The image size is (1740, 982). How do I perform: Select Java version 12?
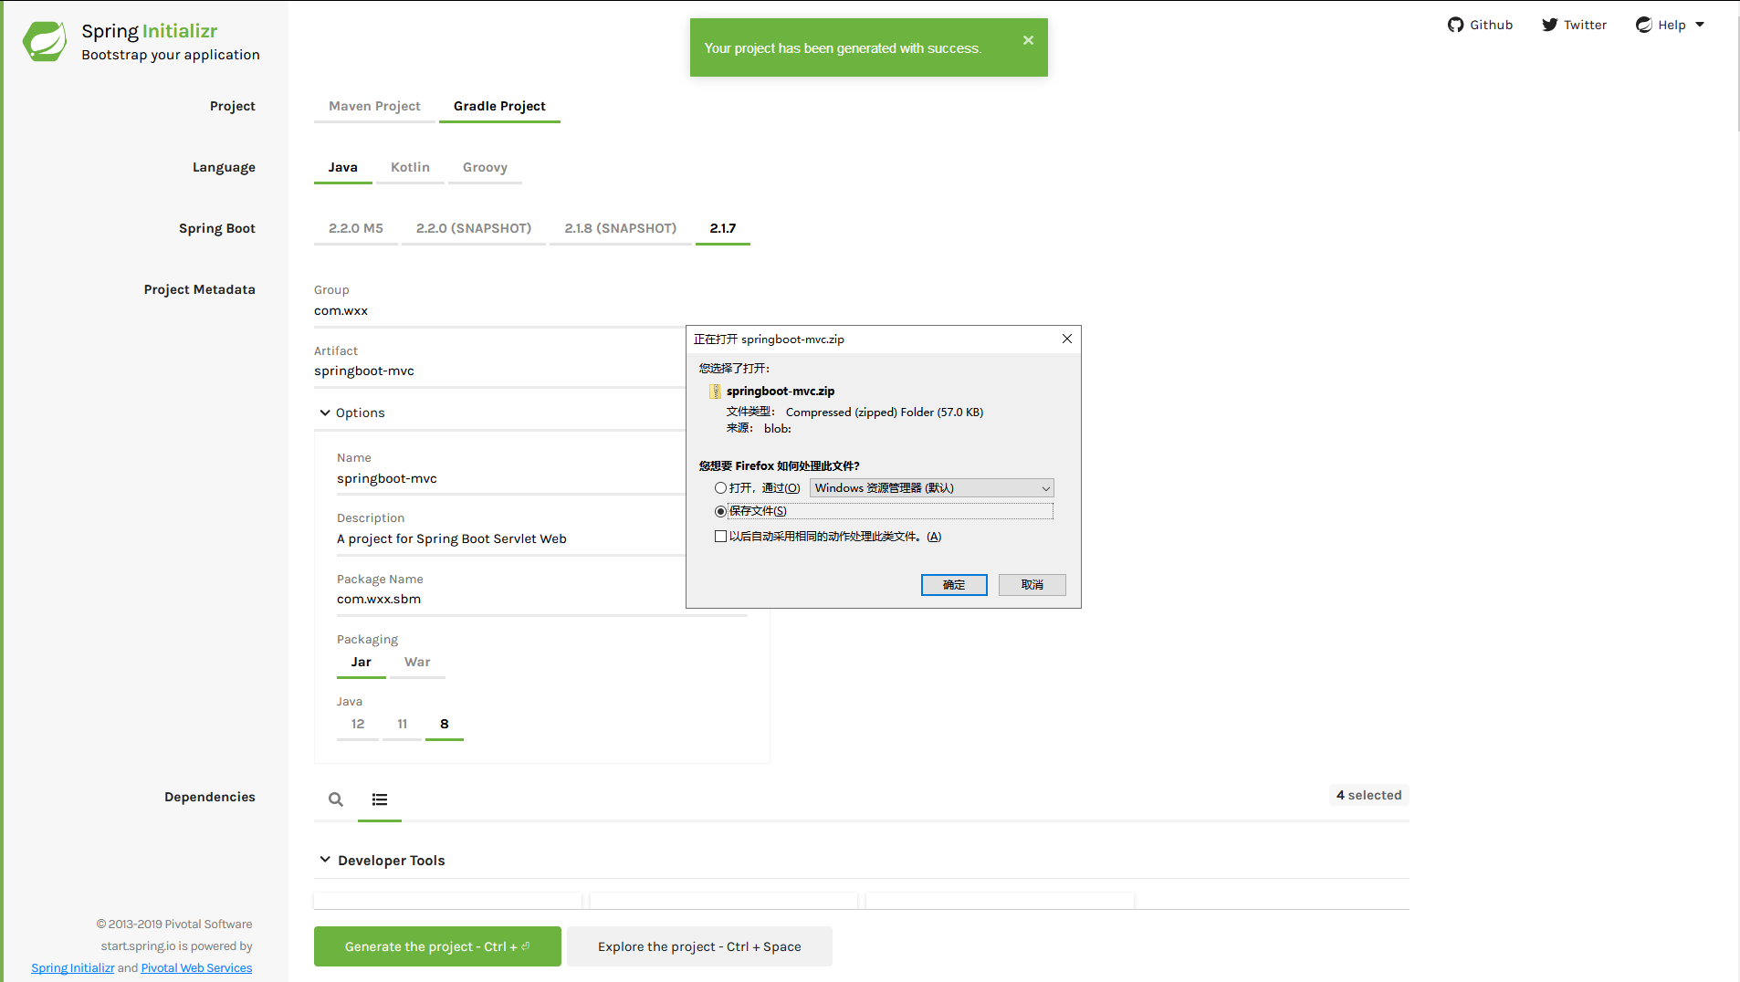point(358,724)
